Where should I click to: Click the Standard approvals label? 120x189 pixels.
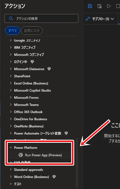(28, 170)
